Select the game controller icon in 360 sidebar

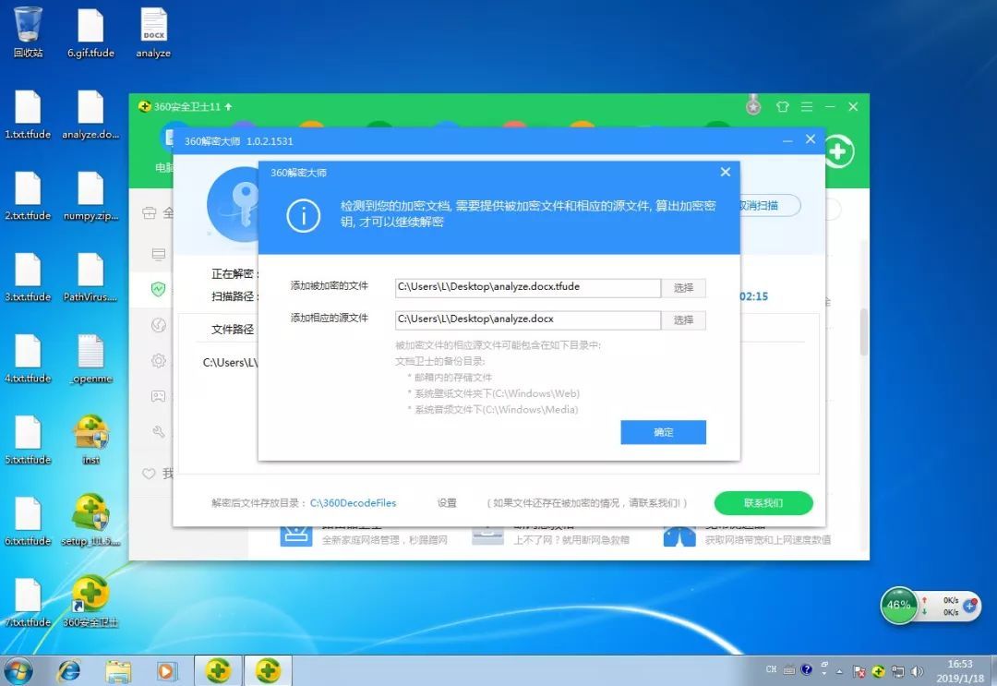point(159,396)
